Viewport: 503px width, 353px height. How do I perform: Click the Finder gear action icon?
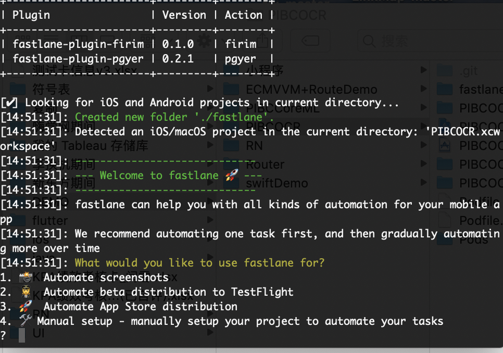click(205, 41)
